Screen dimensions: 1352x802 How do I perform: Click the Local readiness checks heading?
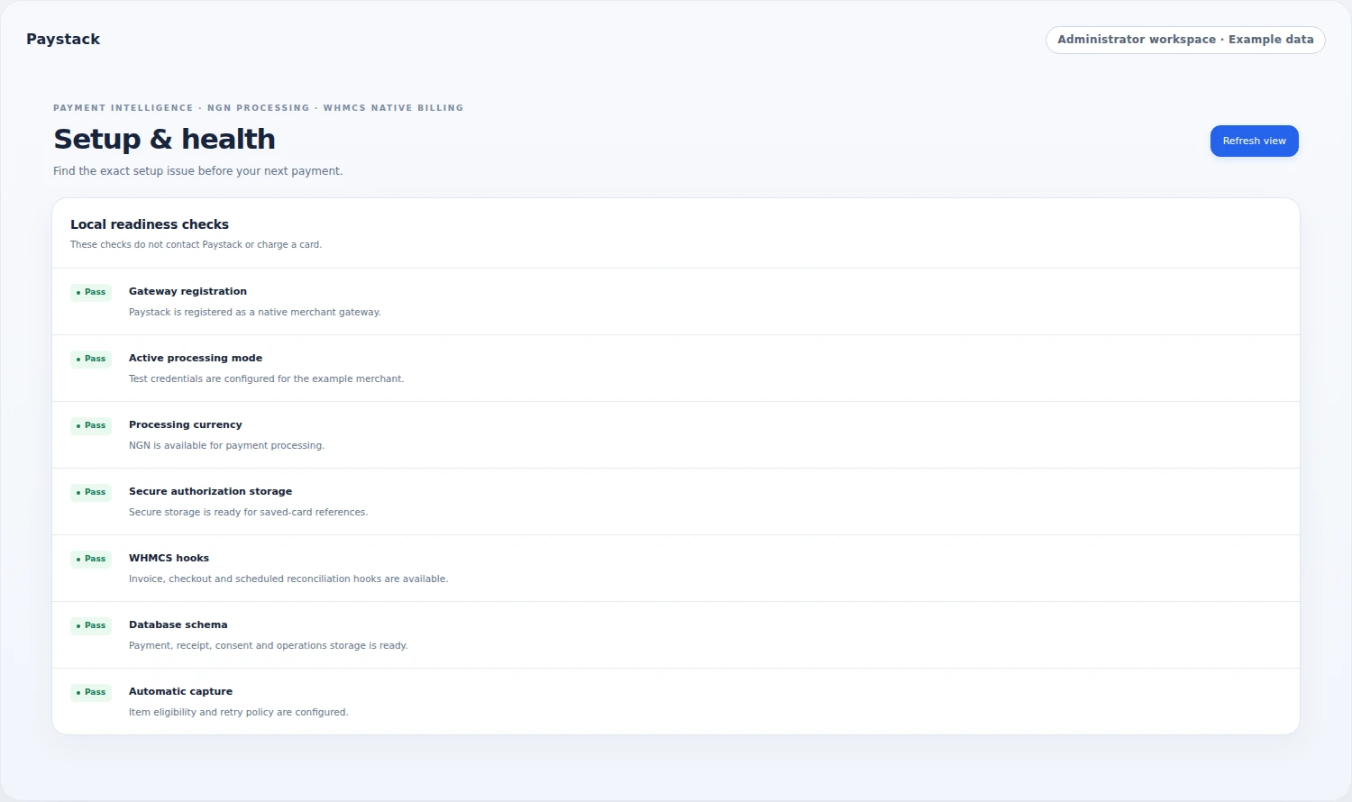coord(150,224)
